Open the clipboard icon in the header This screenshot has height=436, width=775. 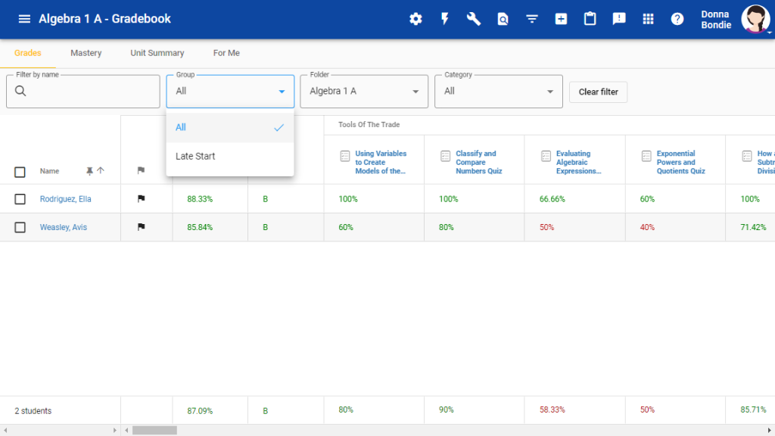click(x=590, y=19)
